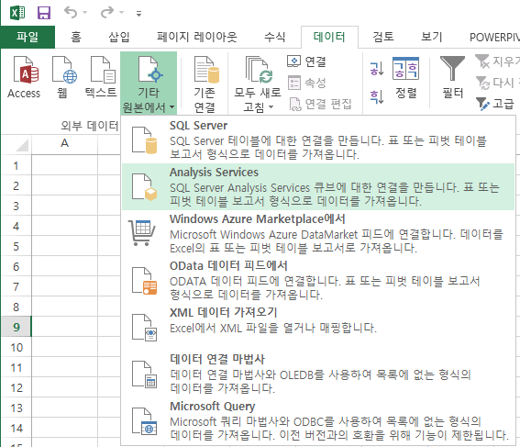
Task: Choose XML 데이터 가져오기
Action: coord(318,327)
